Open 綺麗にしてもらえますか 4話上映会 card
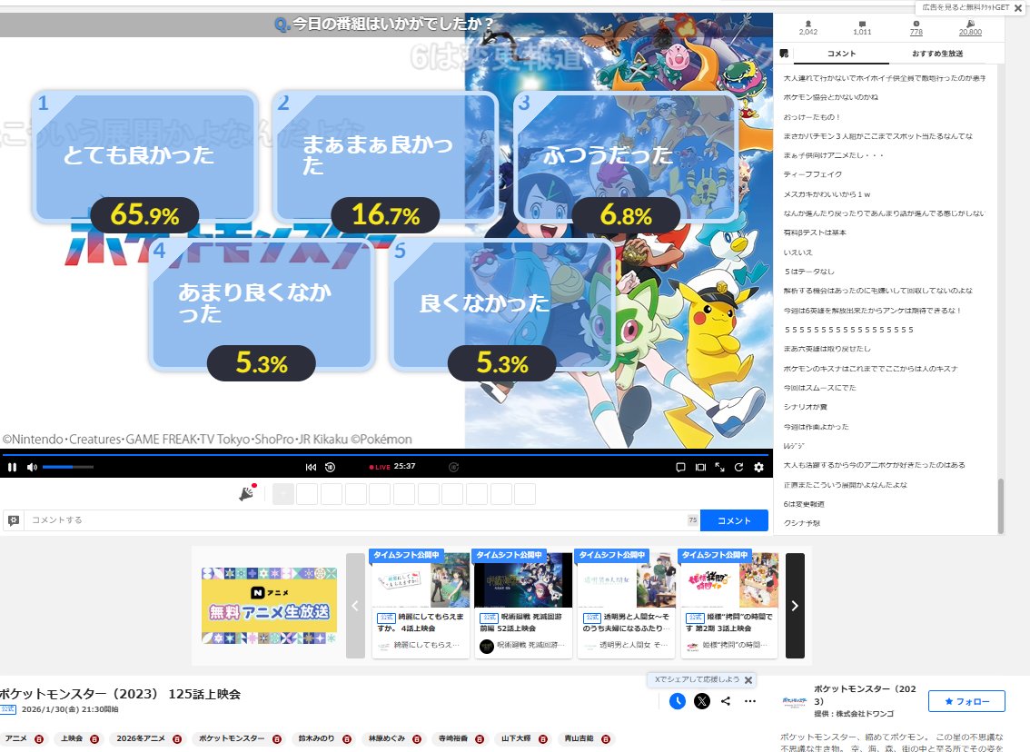Viewport: 1030px width, 752px height. [421, 604]
